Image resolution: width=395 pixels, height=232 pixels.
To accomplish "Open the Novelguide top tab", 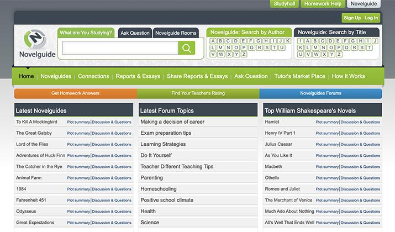I will tap(364, 4).
